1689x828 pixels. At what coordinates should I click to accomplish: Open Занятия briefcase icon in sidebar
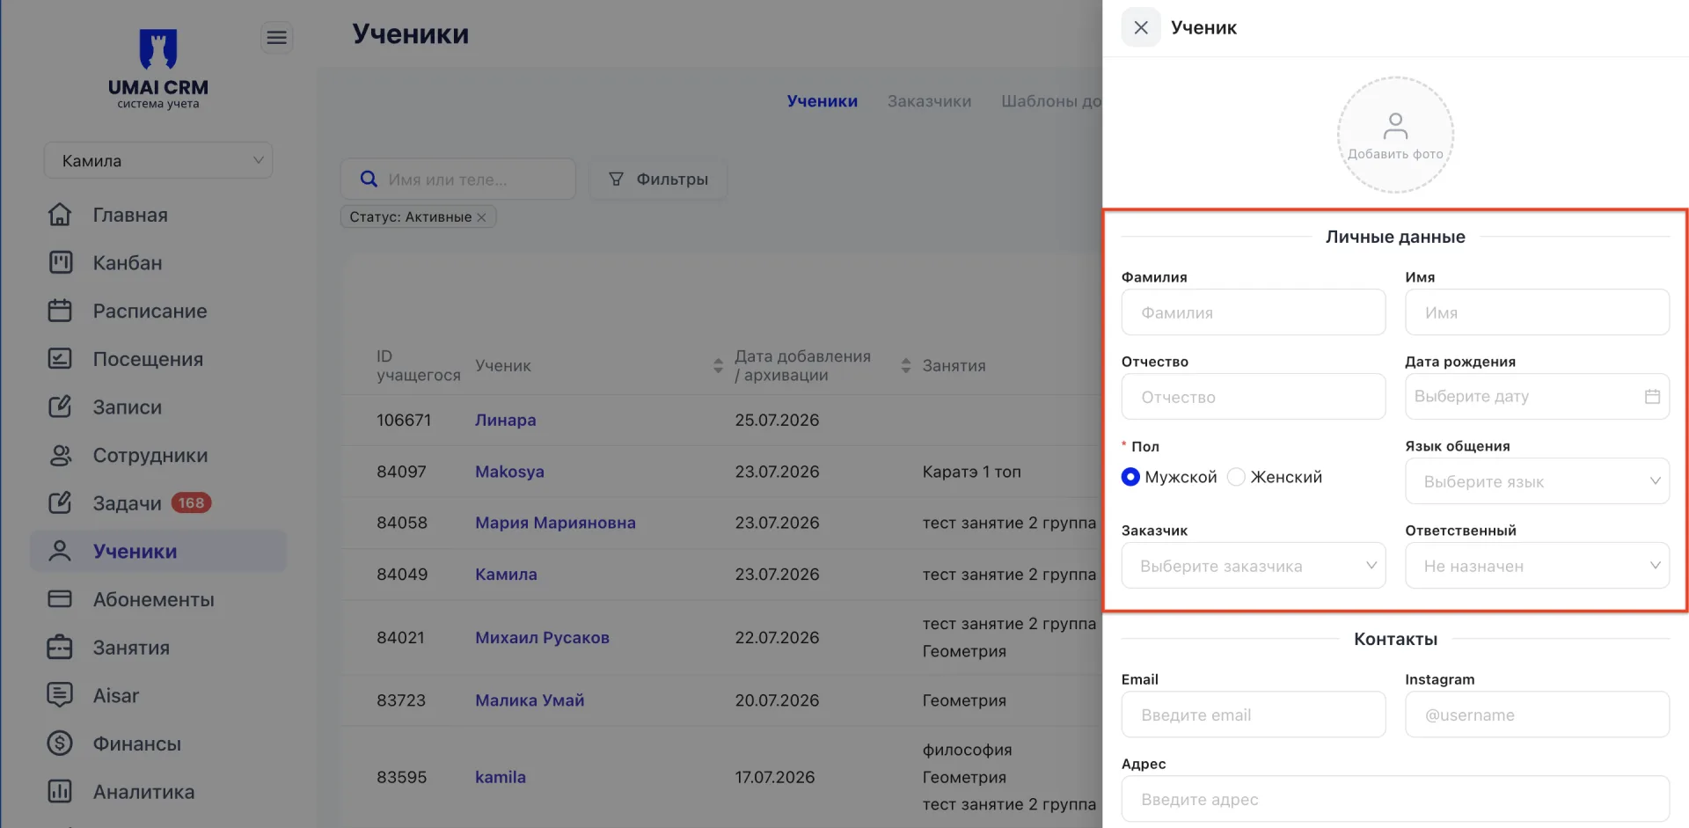click(60, 648)
